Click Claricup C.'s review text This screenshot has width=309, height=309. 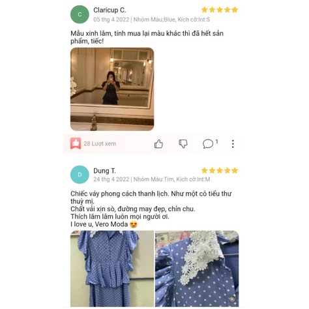coord(147,37)
